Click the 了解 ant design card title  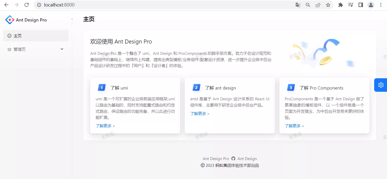point(220,88)
